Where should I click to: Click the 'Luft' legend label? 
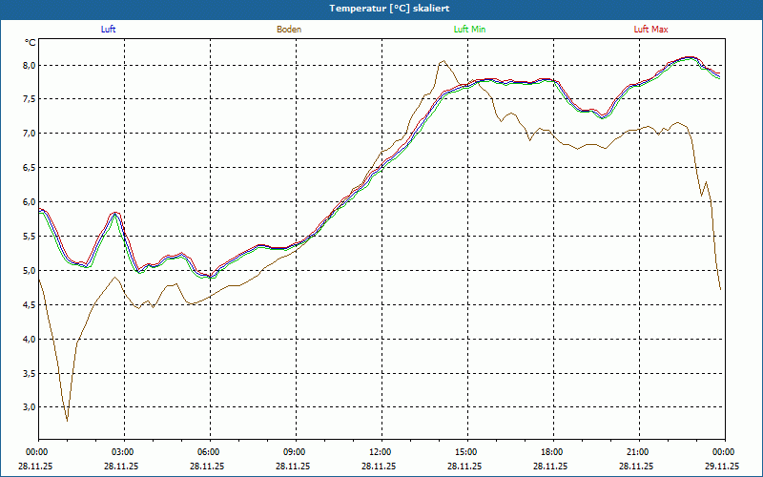[108, 30]
